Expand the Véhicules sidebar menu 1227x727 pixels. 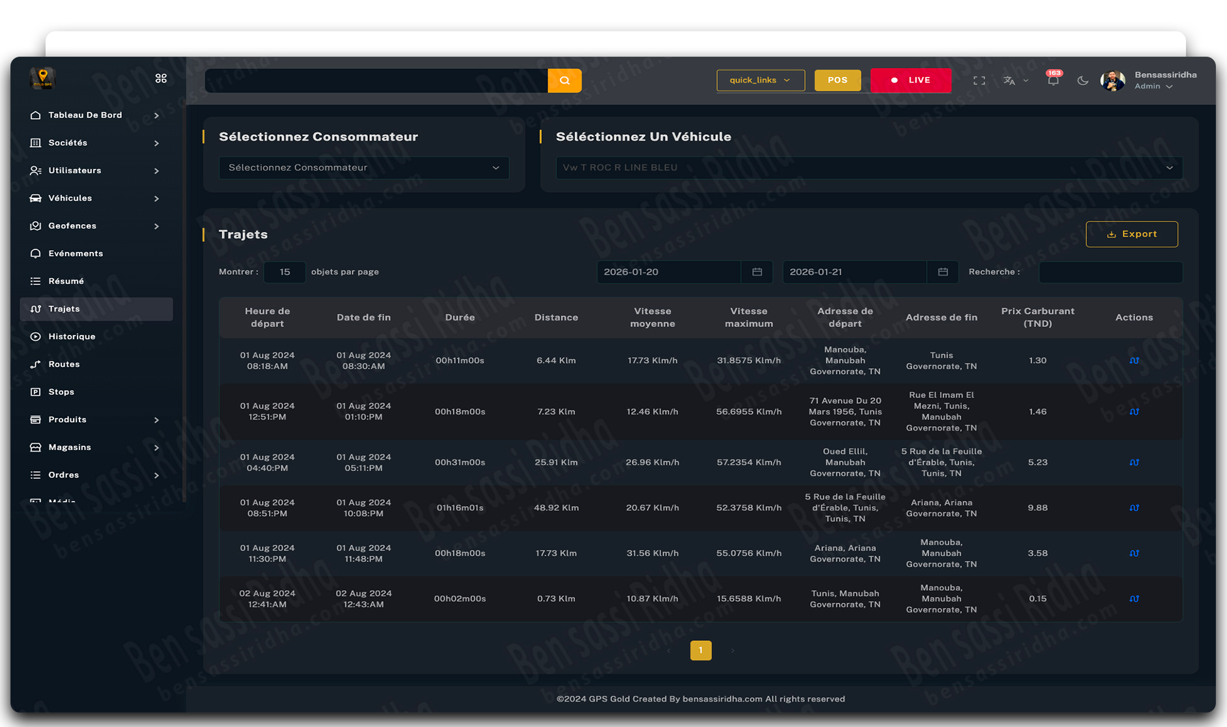click(x=95, y=199)
